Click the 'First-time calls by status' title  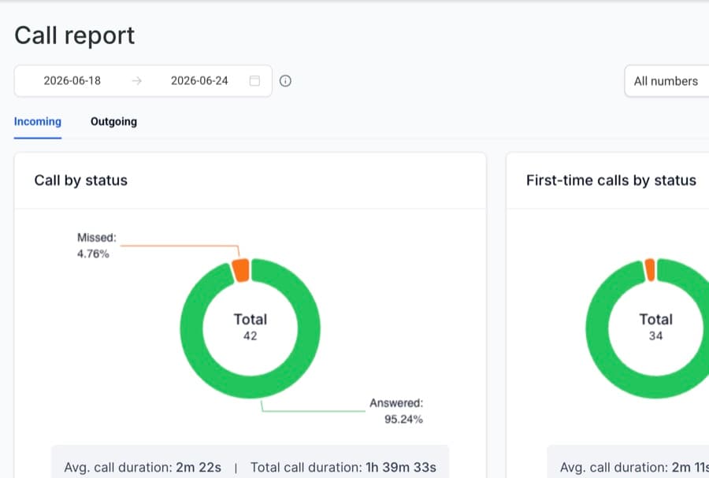(x=611, y=180)
